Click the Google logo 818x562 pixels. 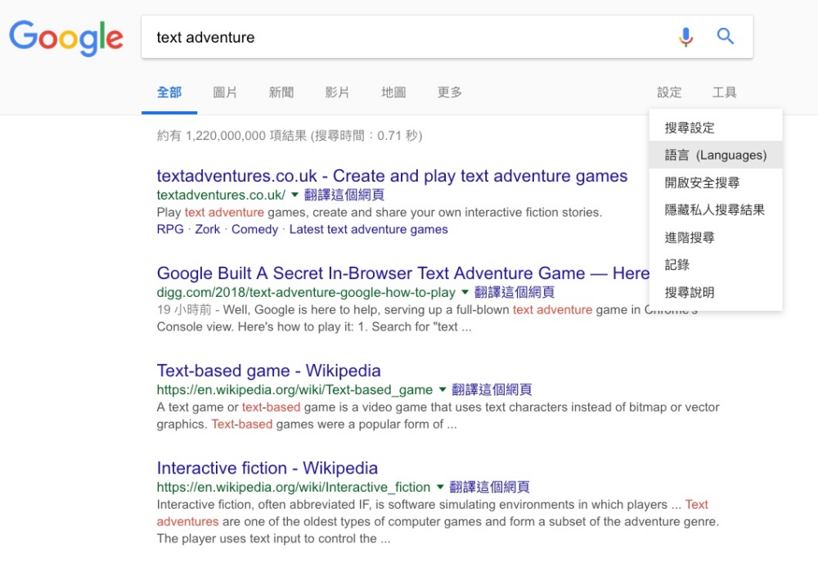66,38
